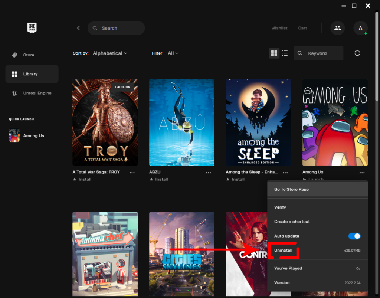
Task: Open the Library tab in sidebar
Action: (x=32, y=74)
